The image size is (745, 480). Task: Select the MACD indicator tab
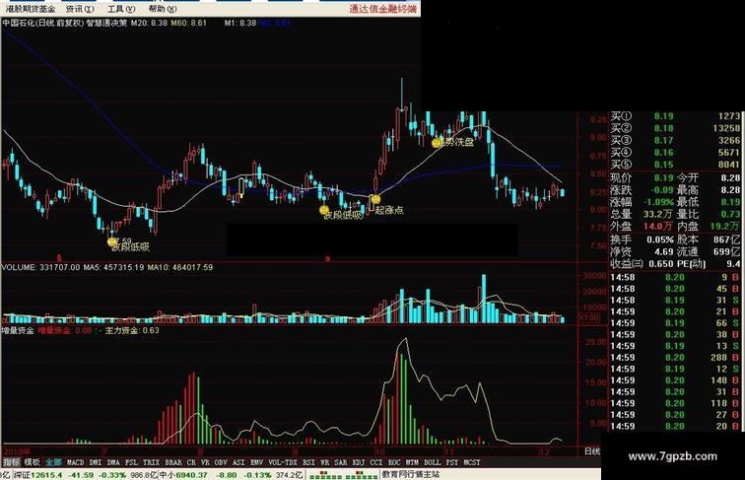(x=75, y=462)
